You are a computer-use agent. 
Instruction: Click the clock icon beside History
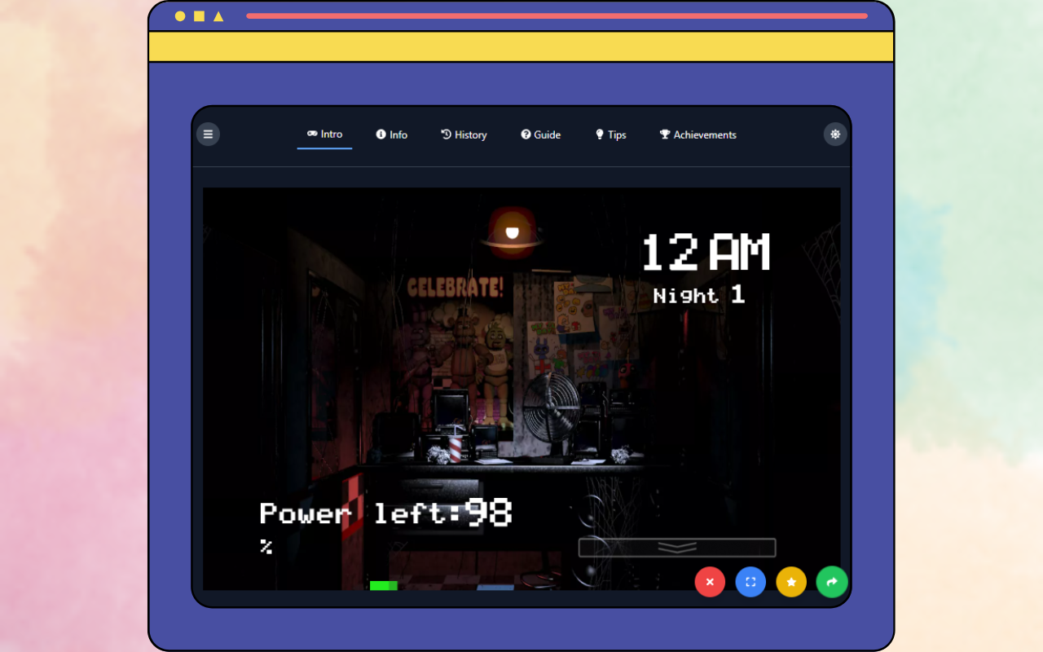tap(444, 134)
